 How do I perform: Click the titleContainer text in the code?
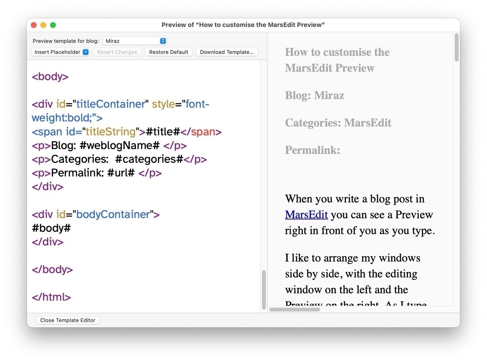point(111,104)
